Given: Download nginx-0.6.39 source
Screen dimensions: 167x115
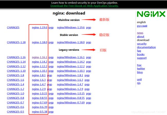Looking at the screenshot, I should 40,107.
